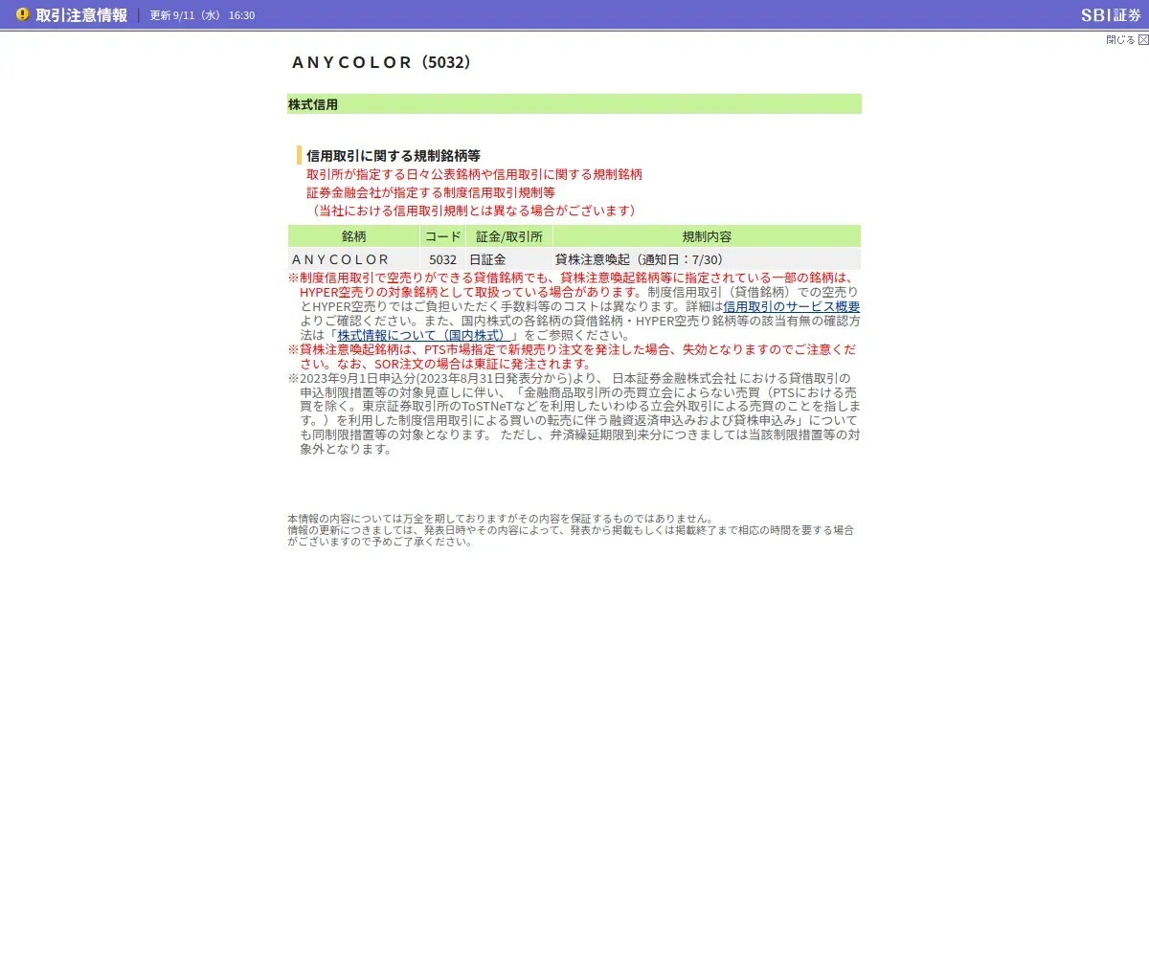Click the 日証金 cell
1149x957 pixels.
coord(509,259)
